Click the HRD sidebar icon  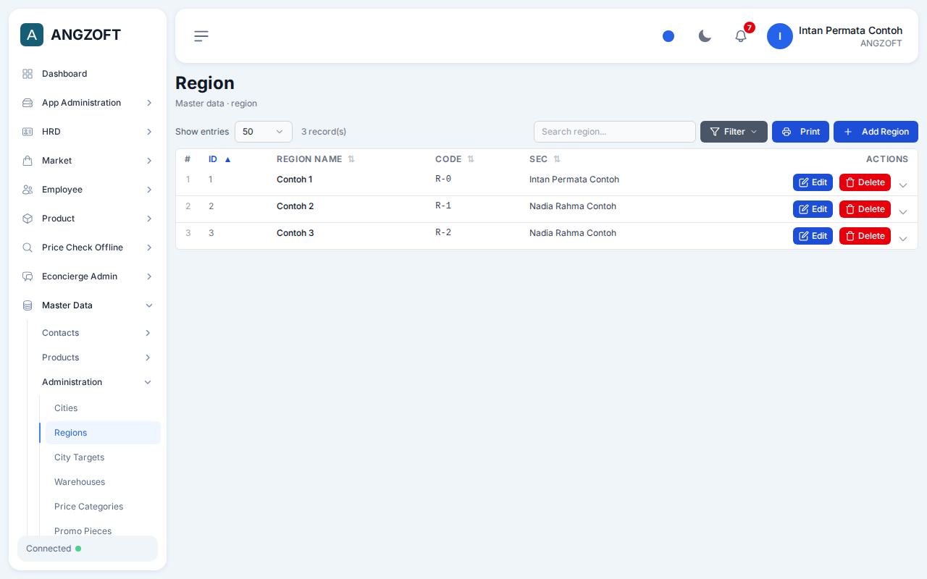point(28,132)
